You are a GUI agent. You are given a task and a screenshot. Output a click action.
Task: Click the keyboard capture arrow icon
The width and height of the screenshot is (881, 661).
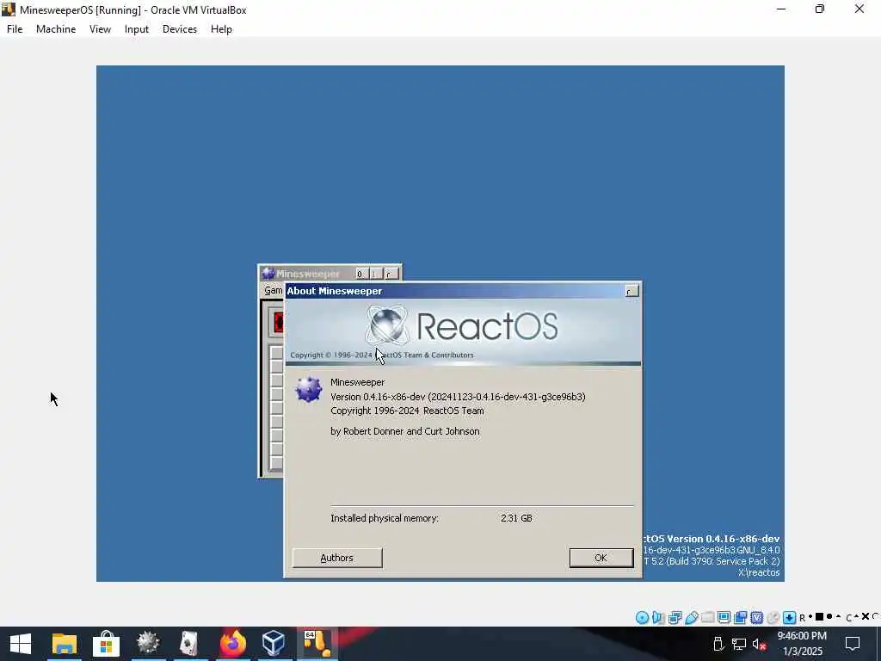click(790, 618)
